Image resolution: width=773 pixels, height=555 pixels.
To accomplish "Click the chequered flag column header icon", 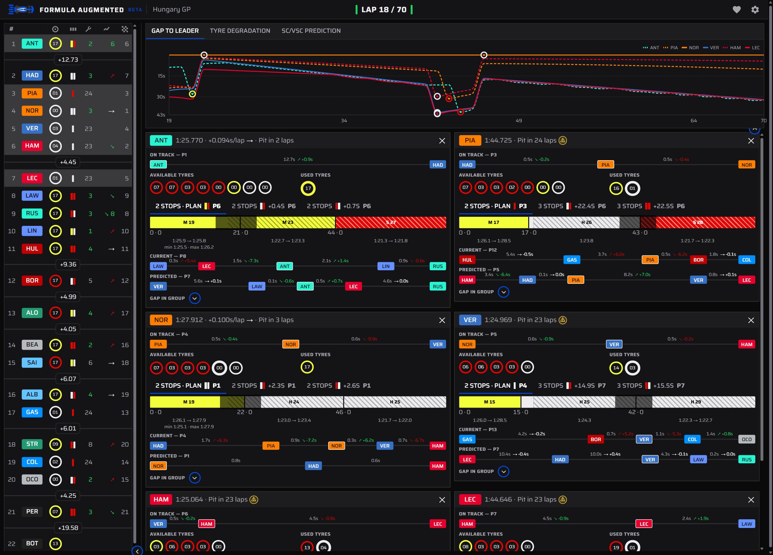I will tap(125, 29).
